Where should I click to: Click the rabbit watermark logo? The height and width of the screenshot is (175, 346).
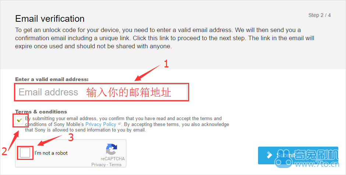coord(284,159)
